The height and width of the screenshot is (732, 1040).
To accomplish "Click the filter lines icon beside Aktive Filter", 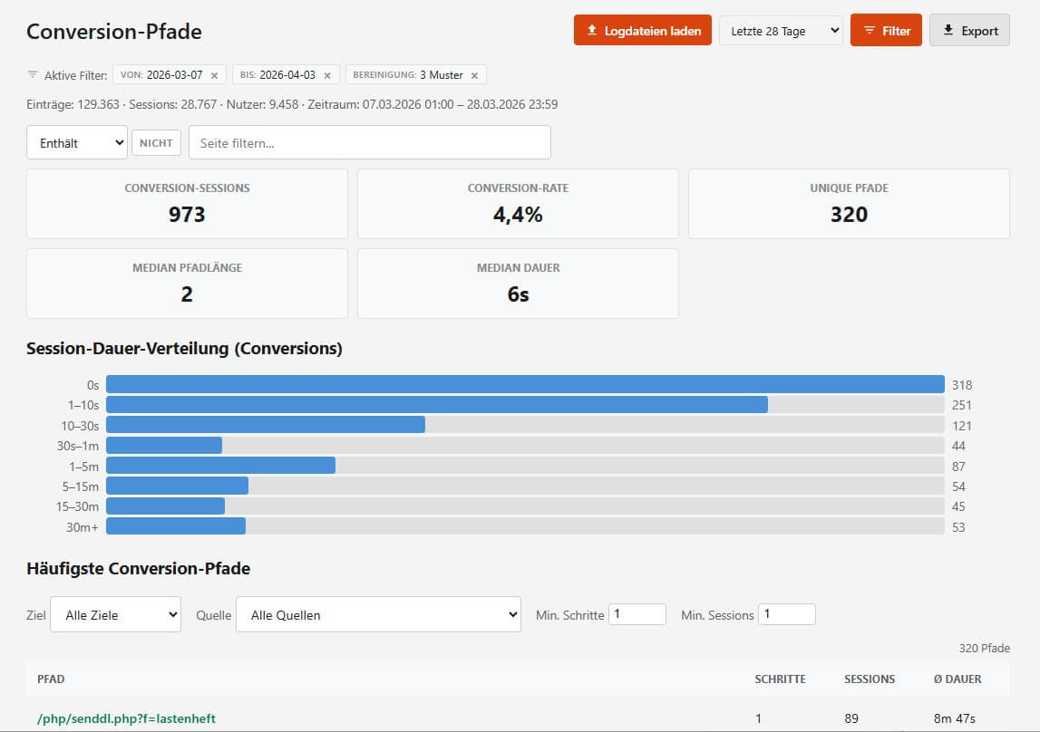I will 33,75.
